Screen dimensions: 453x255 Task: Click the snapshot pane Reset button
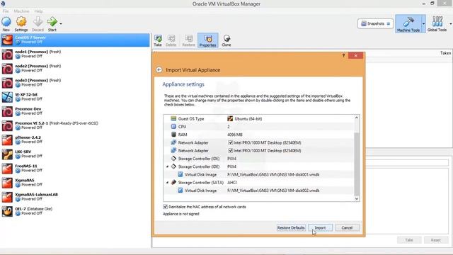click(x=436, y=240)
